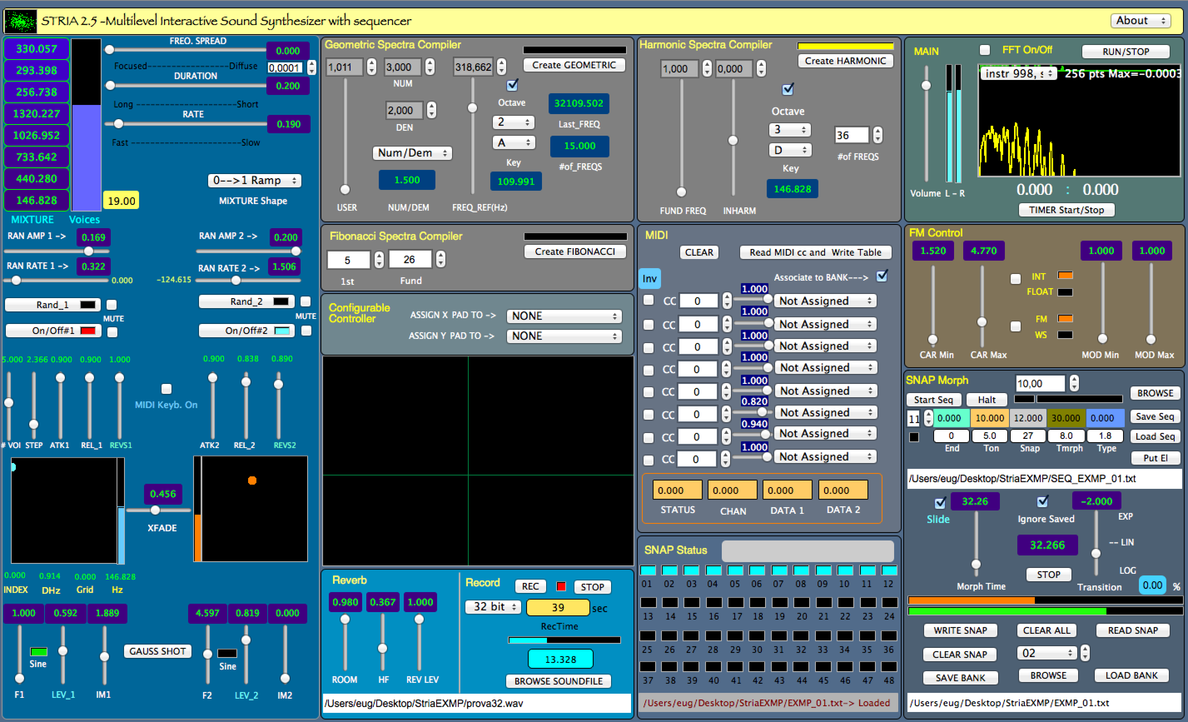Click the STRIA green logo icon
This screenshot has width=1188, height=722.
click(x=20, y=21)
